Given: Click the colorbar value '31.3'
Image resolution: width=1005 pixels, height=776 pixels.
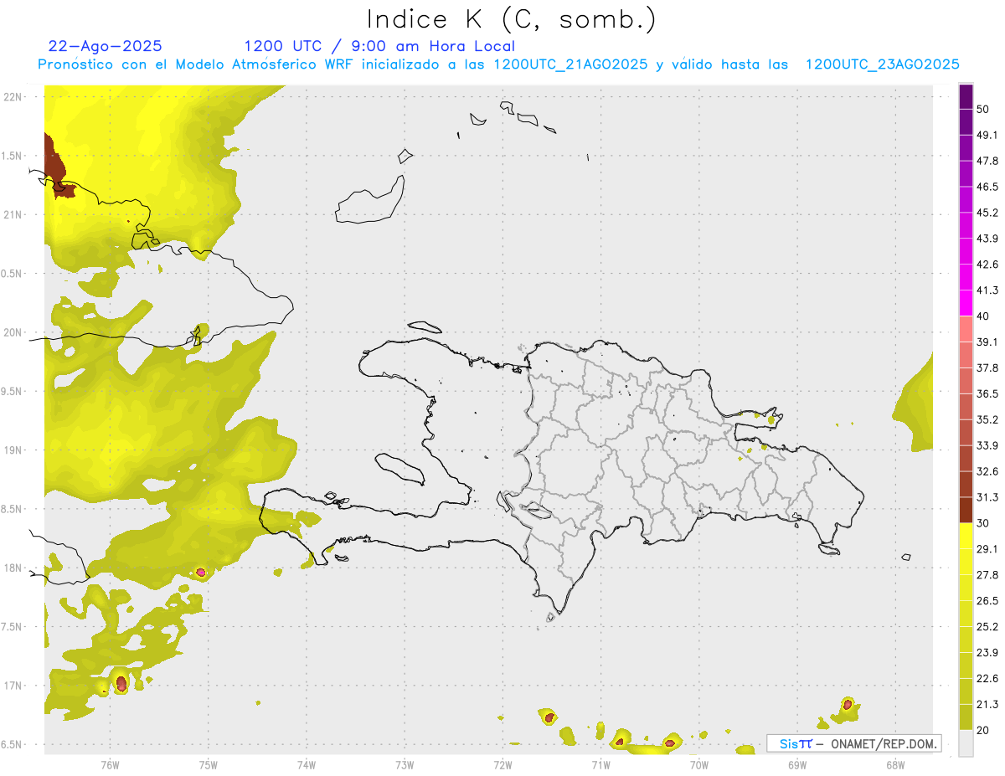Looking at the screenshot, I should coord(987,497).
